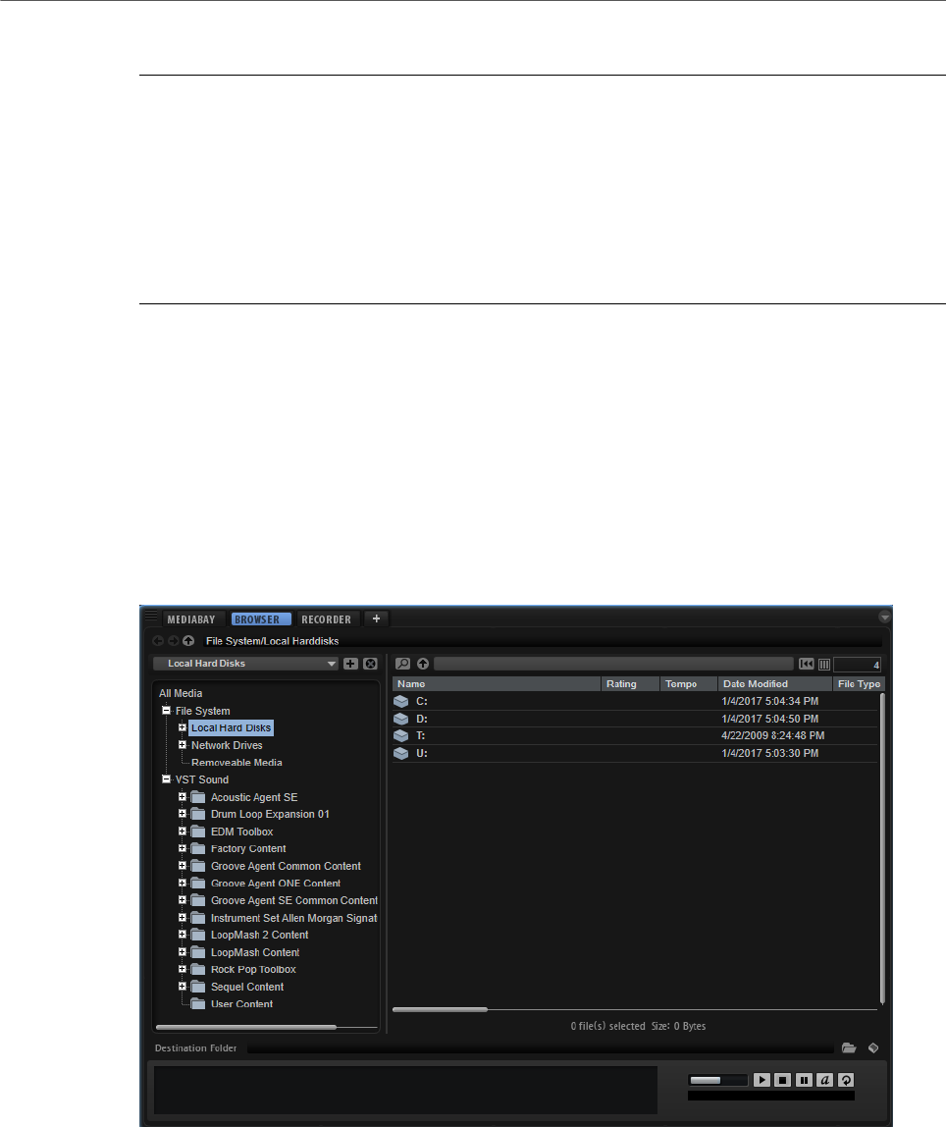Select the U: drive icon
The image size is (946, 1127).
pyautogui.click(x=400, y=753)
